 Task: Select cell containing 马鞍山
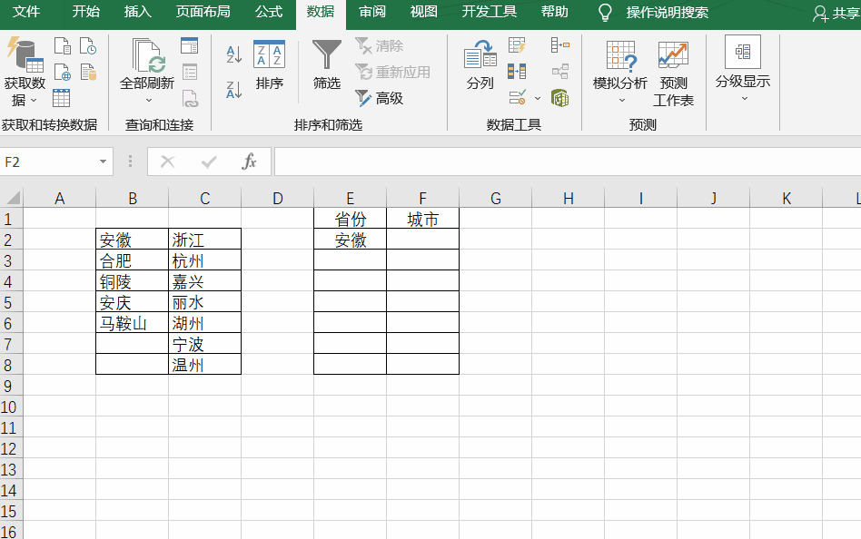133,323
